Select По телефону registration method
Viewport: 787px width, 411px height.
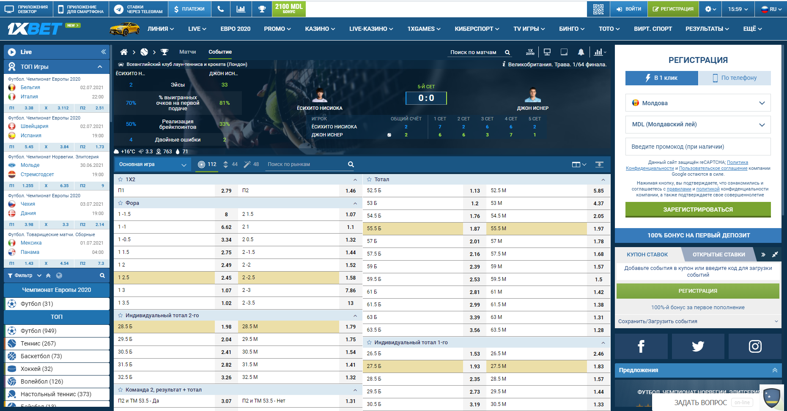734,78
